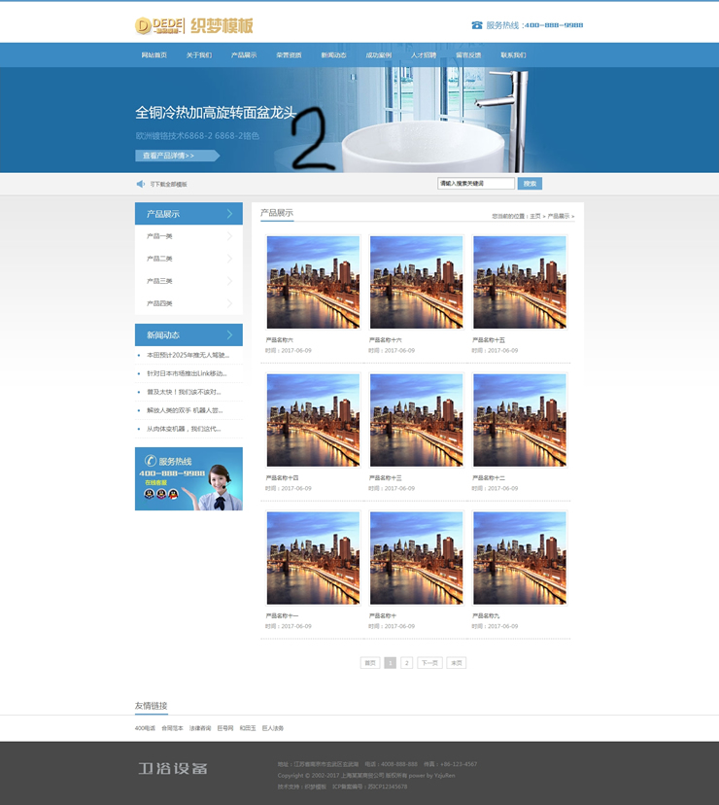Expand the 产品二类 category

[x=229, y=259]
